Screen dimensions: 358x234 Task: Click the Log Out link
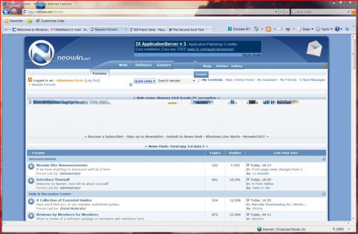[x=92, y=80]
